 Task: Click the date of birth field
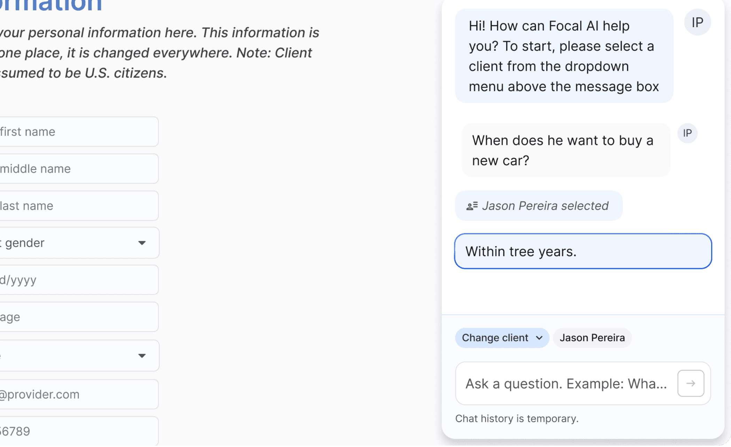coord(79,280)
